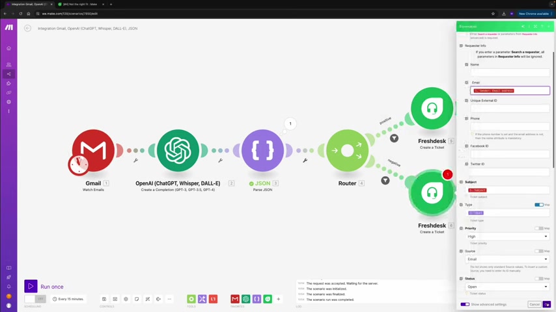Click the Freshdesk favorite icon in bottom bar

tap(268, 299)
